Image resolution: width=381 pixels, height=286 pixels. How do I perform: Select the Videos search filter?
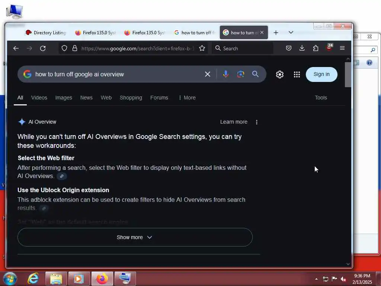[x=39, y=98]
